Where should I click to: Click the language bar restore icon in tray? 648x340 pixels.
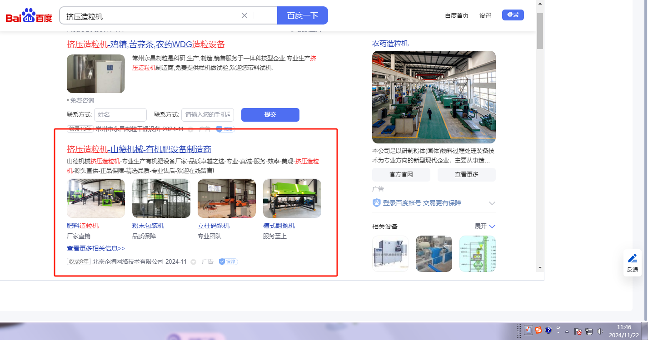point(558,327)
